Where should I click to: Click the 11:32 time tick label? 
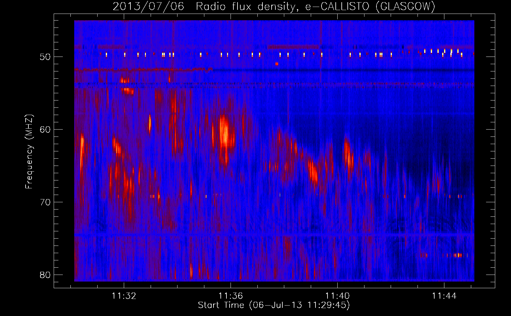(x=124, y=296)
